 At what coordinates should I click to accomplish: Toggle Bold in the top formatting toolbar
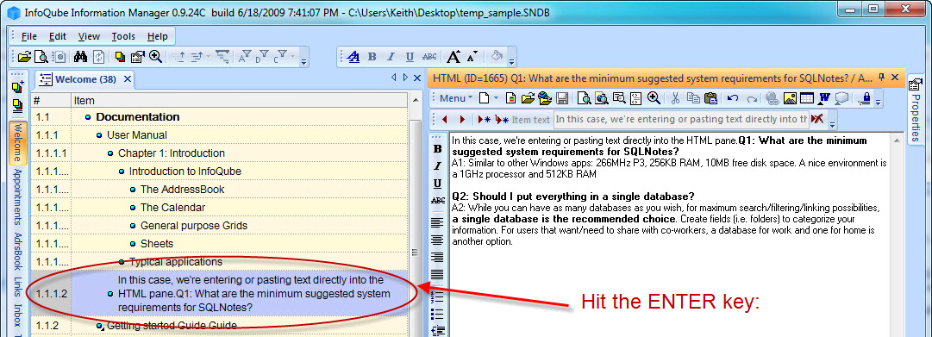tap(372, 57)
